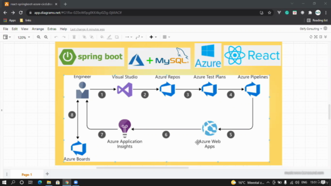The height and width of the screenshot is (186, 331).
Task: Select the Azure Boards icon
Action: click(x=78, y=148)
